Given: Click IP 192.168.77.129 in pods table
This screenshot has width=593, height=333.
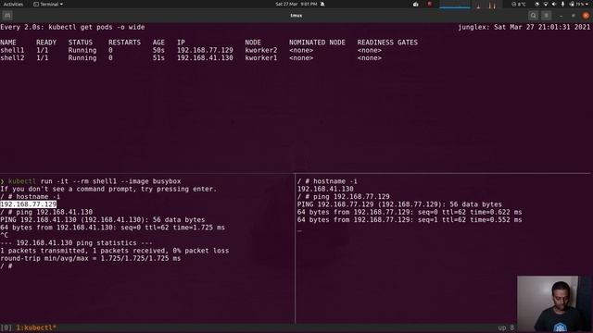Looking at the screenshot, I should [x=205, y=50].
